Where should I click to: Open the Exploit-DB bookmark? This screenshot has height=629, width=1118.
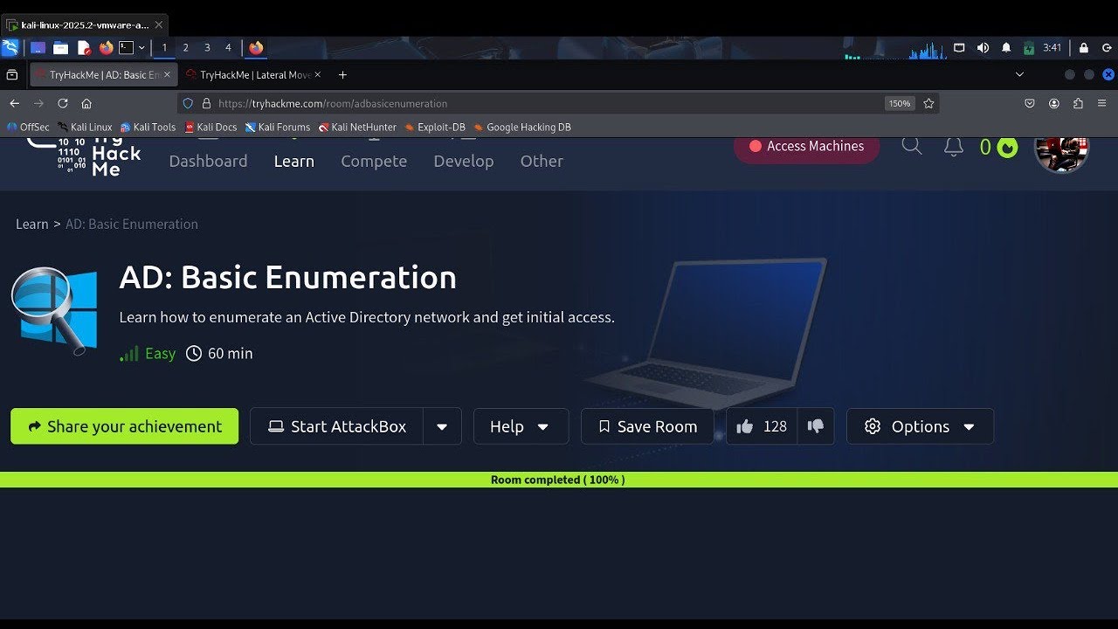[435, 127]
